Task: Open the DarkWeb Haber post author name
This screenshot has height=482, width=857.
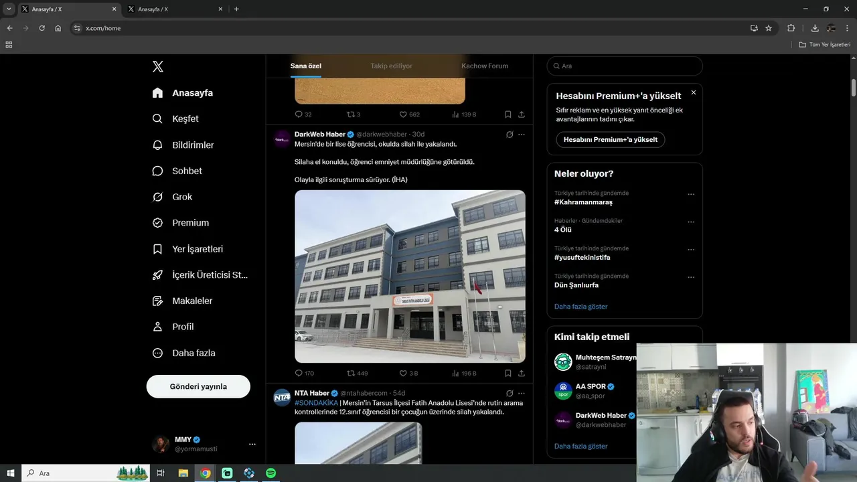Action: 320,135
